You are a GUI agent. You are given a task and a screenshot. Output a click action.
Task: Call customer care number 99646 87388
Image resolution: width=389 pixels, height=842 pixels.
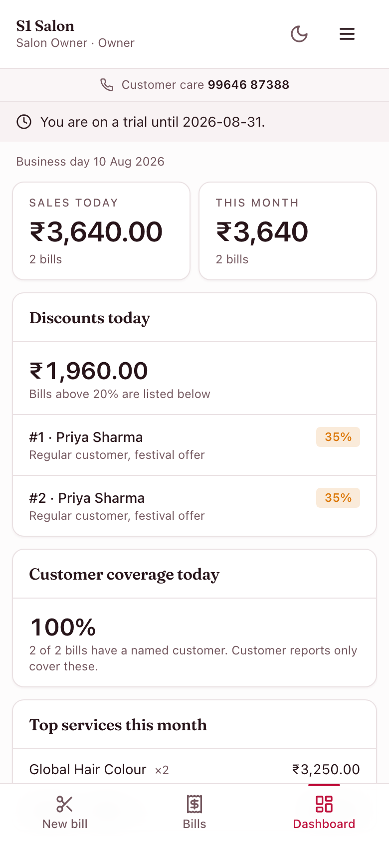248,85
